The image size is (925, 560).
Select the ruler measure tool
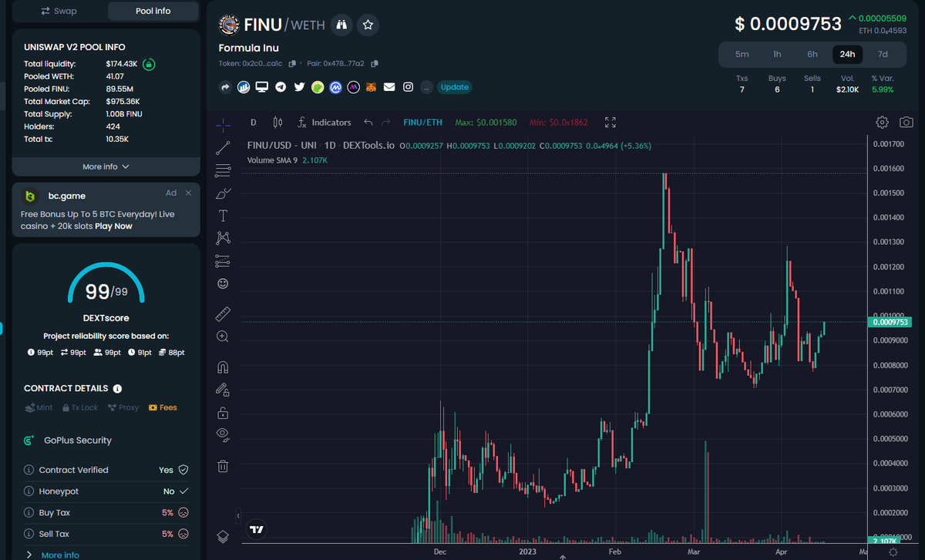pyautogui.click(x=223, y=314)
